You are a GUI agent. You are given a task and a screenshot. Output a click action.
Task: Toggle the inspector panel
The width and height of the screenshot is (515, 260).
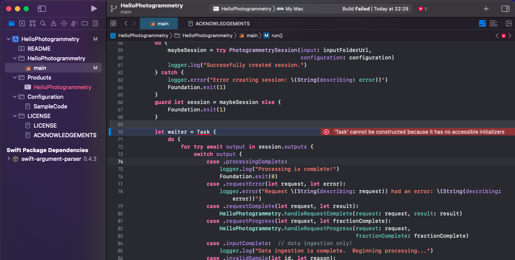505,9
